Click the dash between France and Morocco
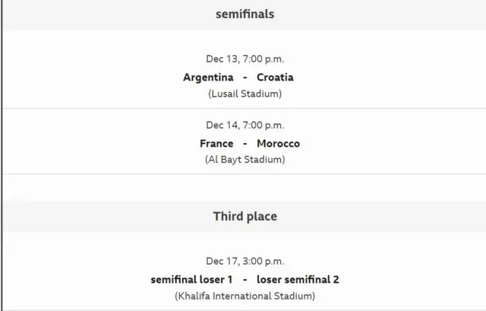 tap(245, 143)
